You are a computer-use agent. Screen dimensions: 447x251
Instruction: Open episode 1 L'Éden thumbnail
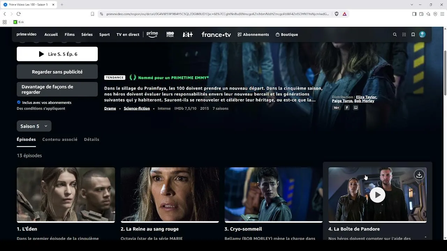click(66, 195)
